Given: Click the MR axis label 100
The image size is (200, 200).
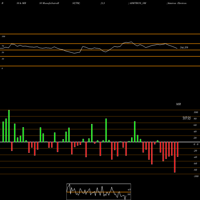Looking at the screenshot, I should pyautogui.click(x=196, y=112).
